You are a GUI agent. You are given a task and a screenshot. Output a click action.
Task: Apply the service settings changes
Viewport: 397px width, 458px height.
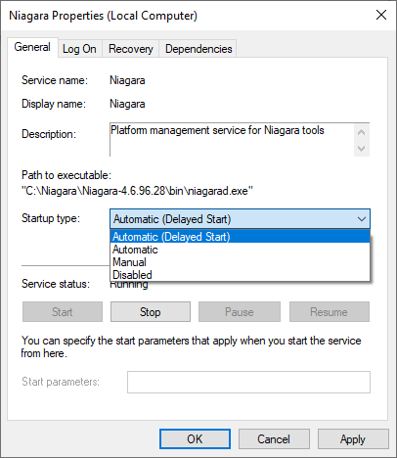pos(353,439)
